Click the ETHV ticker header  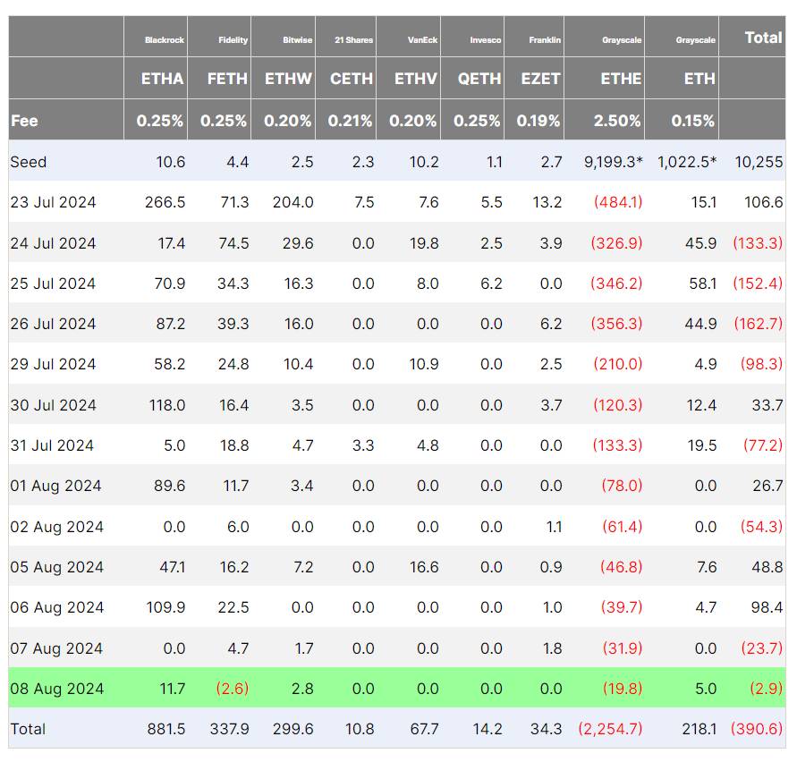[x=415, y=79]
